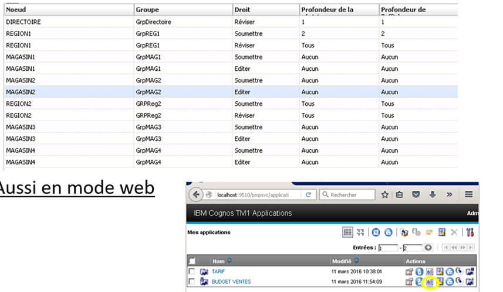503x292 pixels.
Task: Select Editer in the highlighted MAGASIN2 row
Action: click(x=242, y=92)
